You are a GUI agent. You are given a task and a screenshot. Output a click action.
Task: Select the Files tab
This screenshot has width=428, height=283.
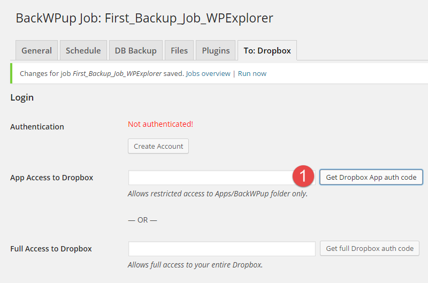click(x=179, y=50)
